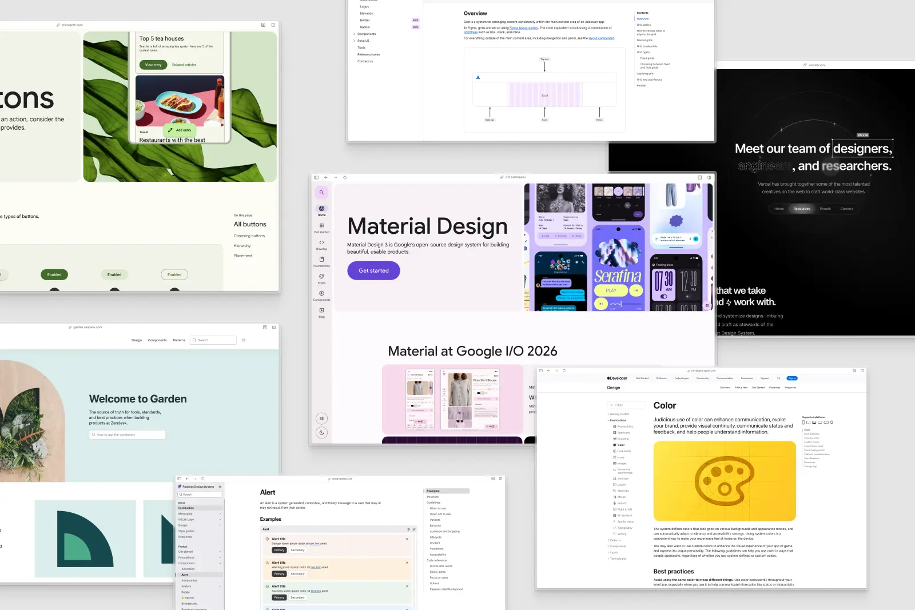This screenshot has width=915, height=610.
Task: Open Develop section in Material rail
Action: pyautogui.click(x=321, y=245)
